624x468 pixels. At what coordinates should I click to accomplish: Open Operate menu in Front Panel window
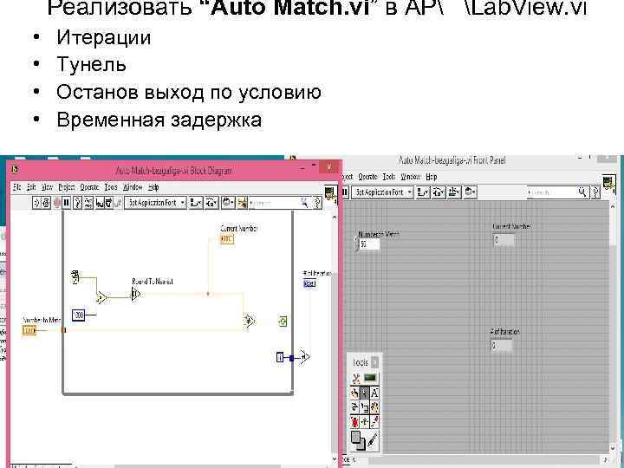click(x=367, y=176)
